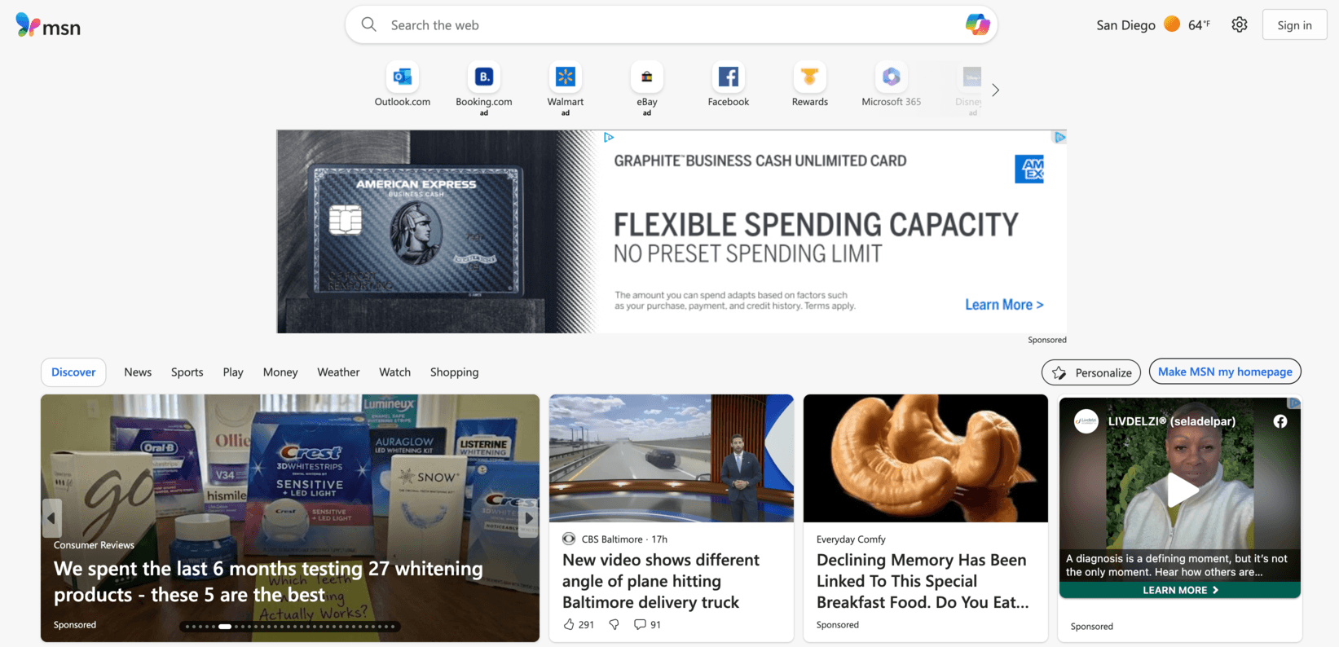Click the MSN logo
Viewport: 1339px width, 647px height.
coord(48,26)
